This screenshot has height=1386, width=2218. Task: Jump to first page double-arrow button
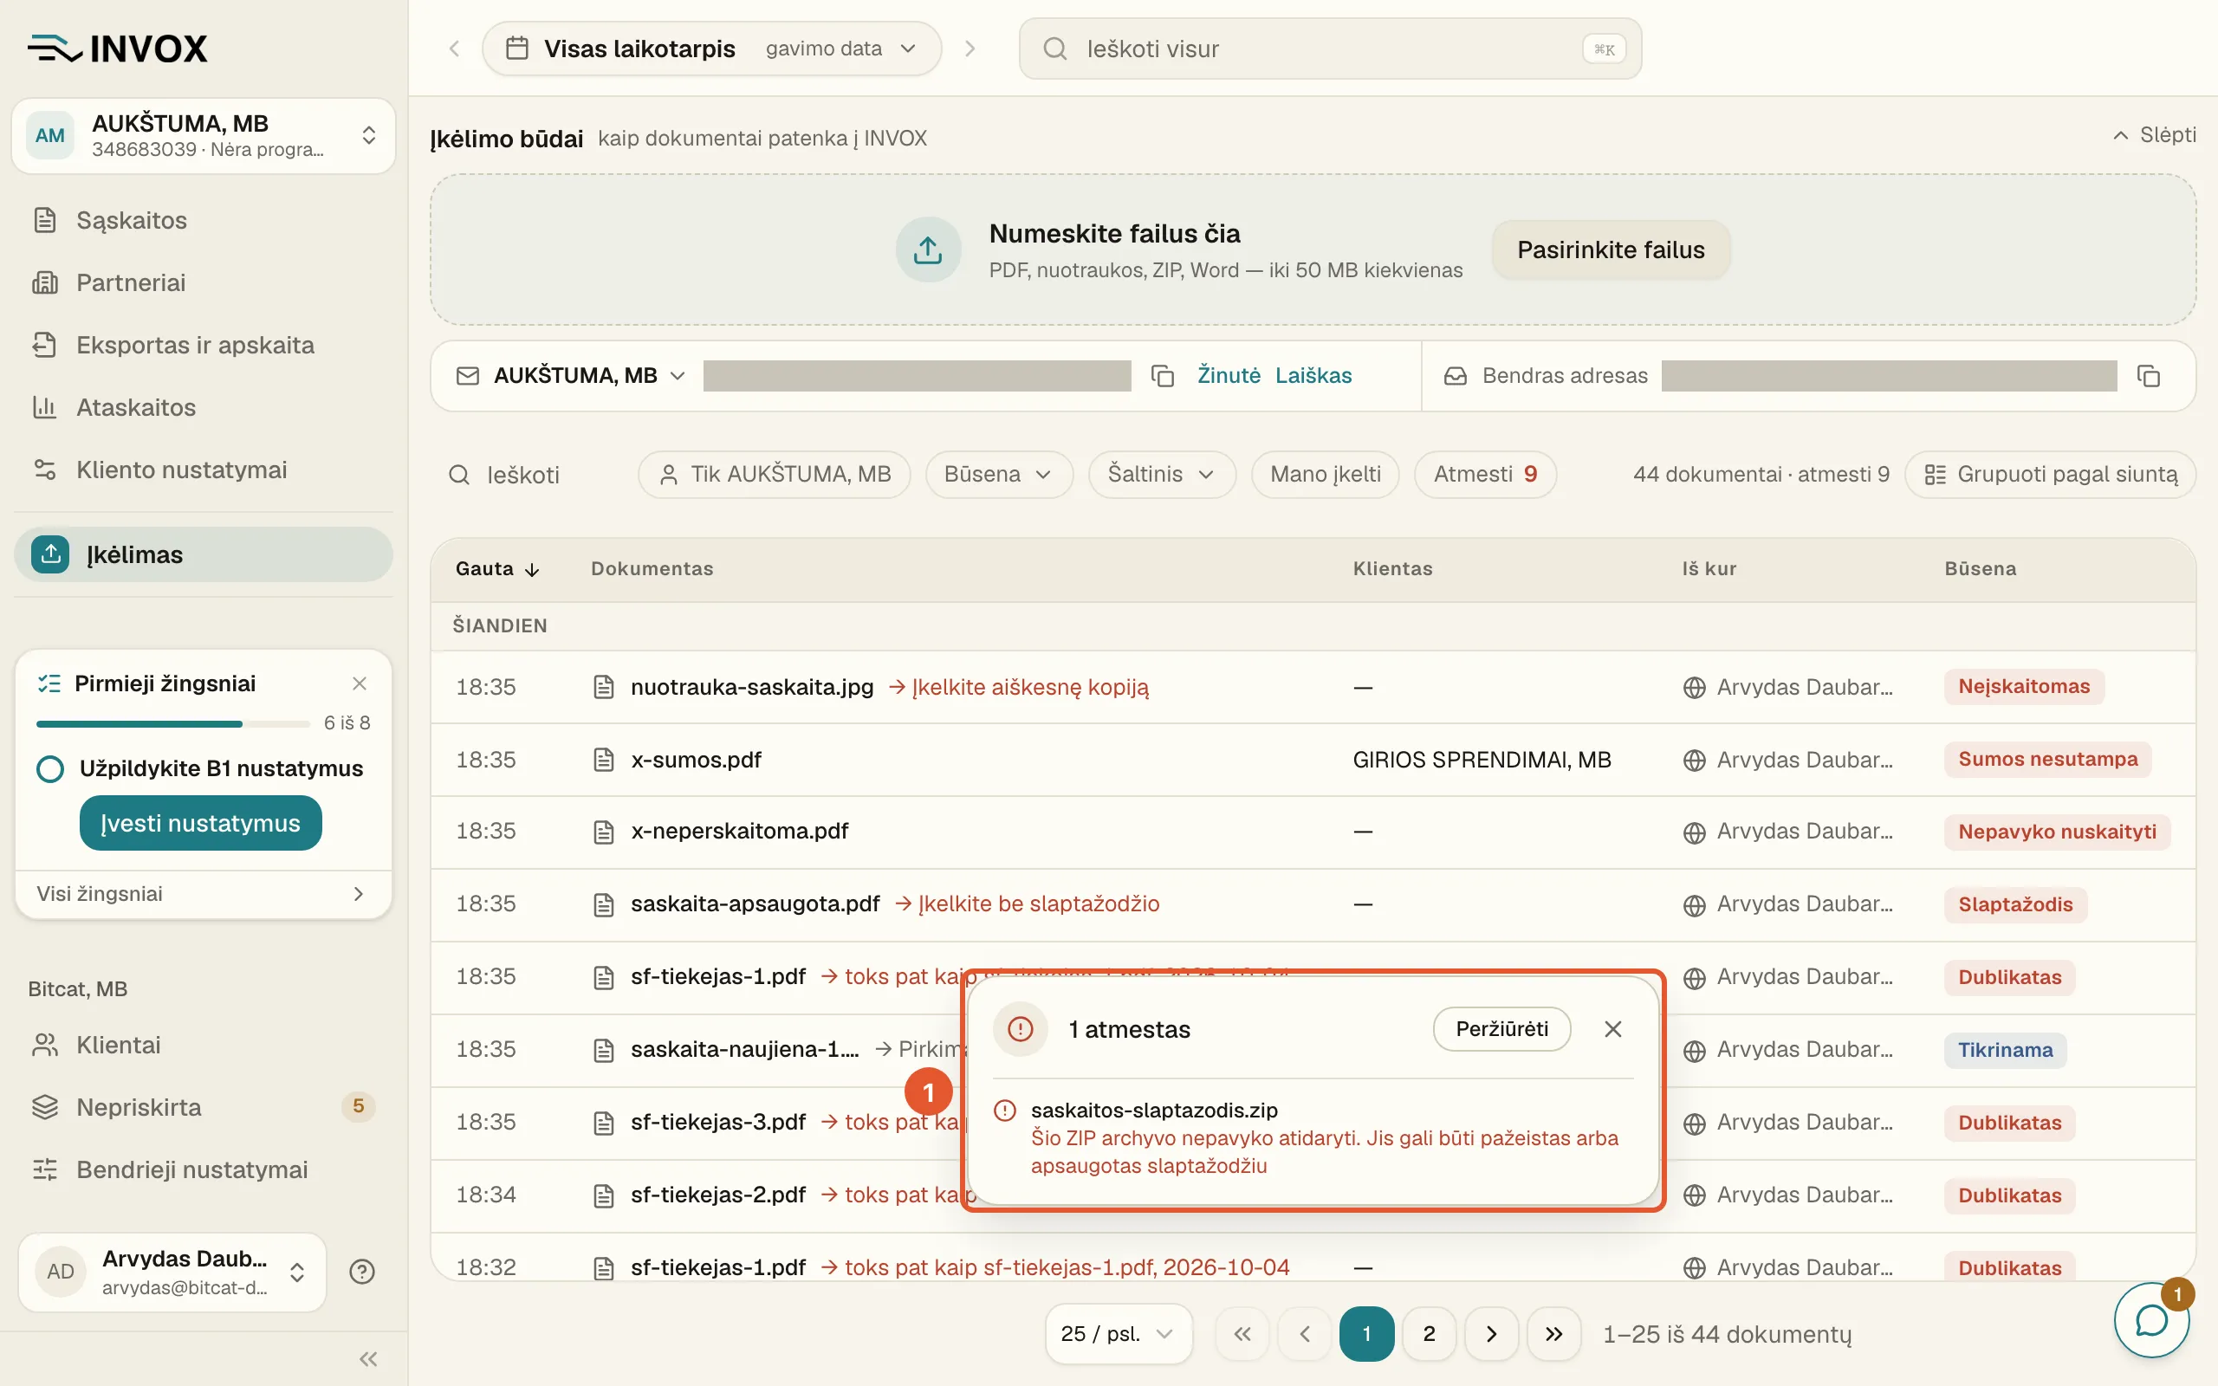[1242, 1334]
